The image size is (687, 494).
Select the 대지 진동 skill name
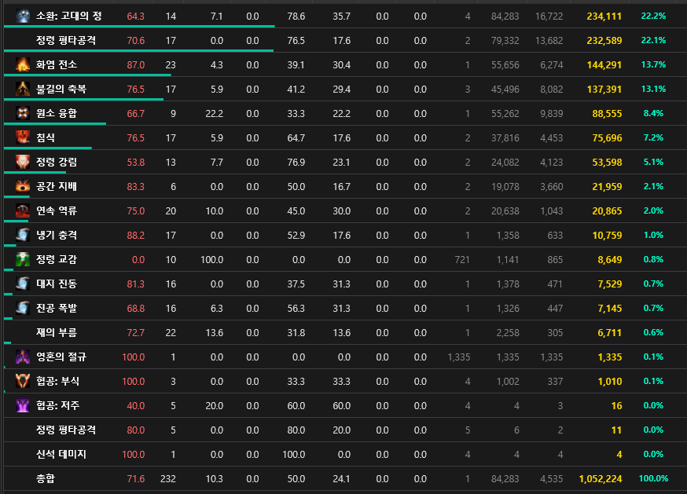(57, 284)
